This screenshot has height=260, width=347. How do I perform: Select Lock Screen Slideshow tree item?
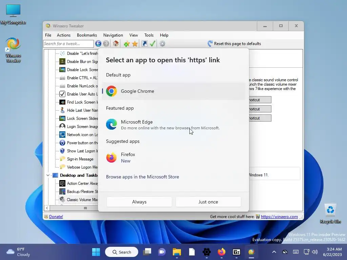79,118
